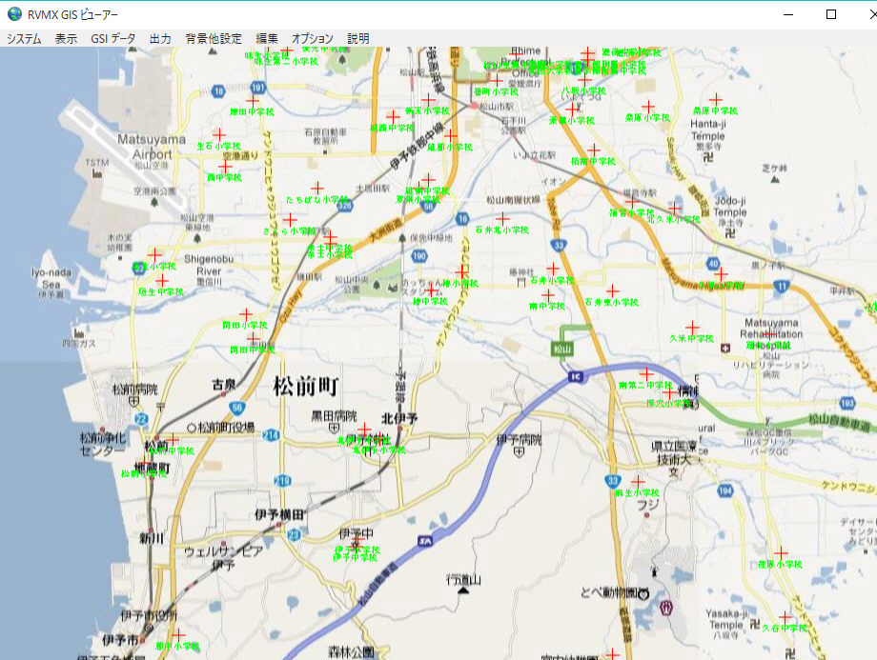Image resolution: width=877 pixels, height=660 pixels.
Task: Select the 編集 menu
Action: click(267, 39)
